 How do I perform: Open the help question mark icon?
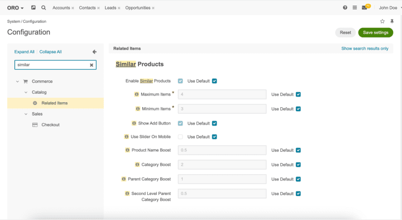click(345, 8)
